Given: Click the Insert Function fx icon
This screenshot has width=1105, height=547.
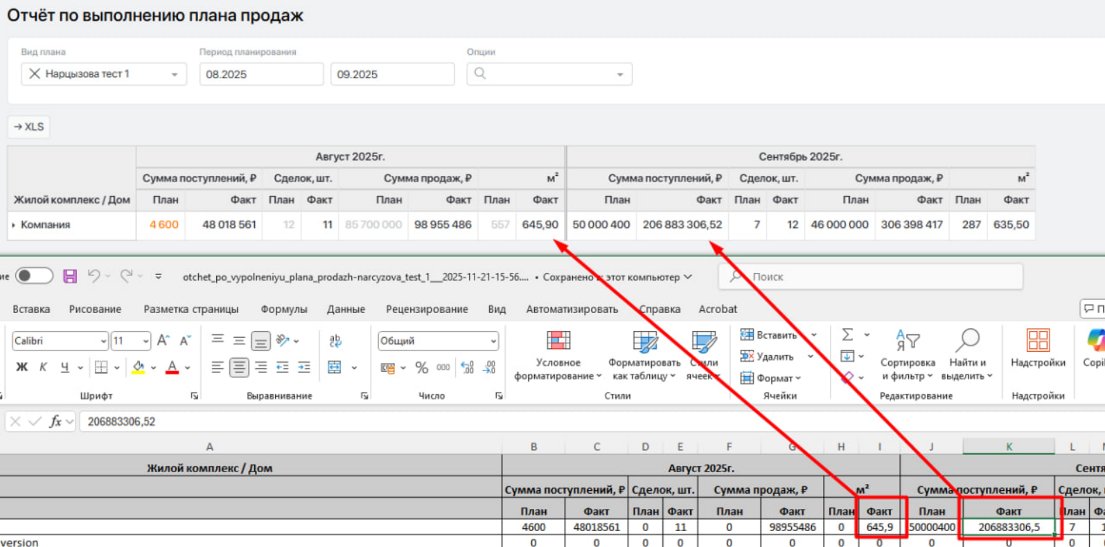Looking at the screenshot, I should (x=55, y=422).
